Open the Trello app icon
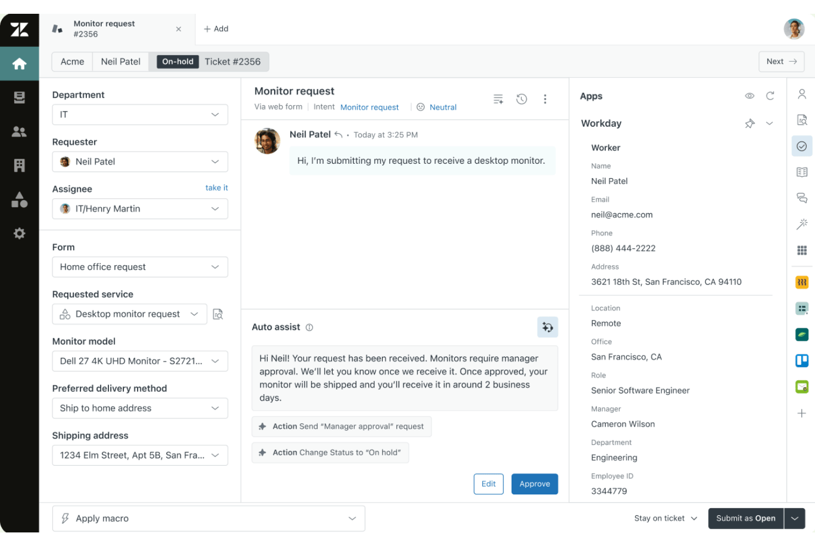 pos(802,360)
